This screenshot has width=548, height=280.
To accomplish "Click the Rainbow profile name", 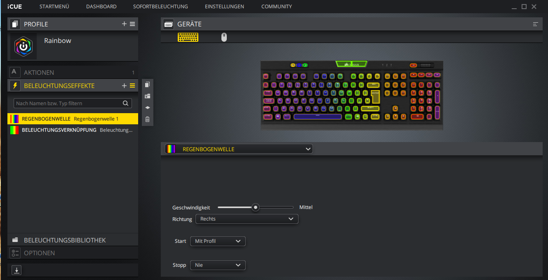I will (x=58, y=41).
